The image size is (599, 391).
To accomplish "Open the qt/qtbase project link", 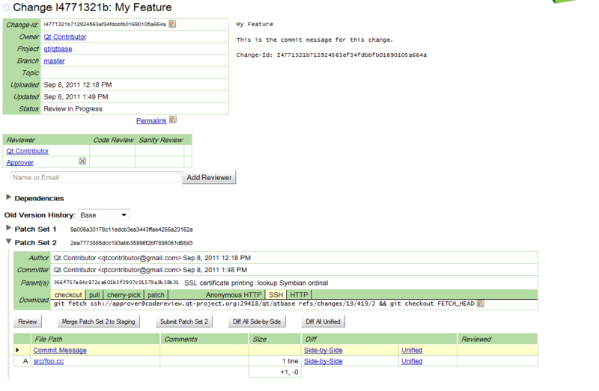I will [x=58, y=49].
